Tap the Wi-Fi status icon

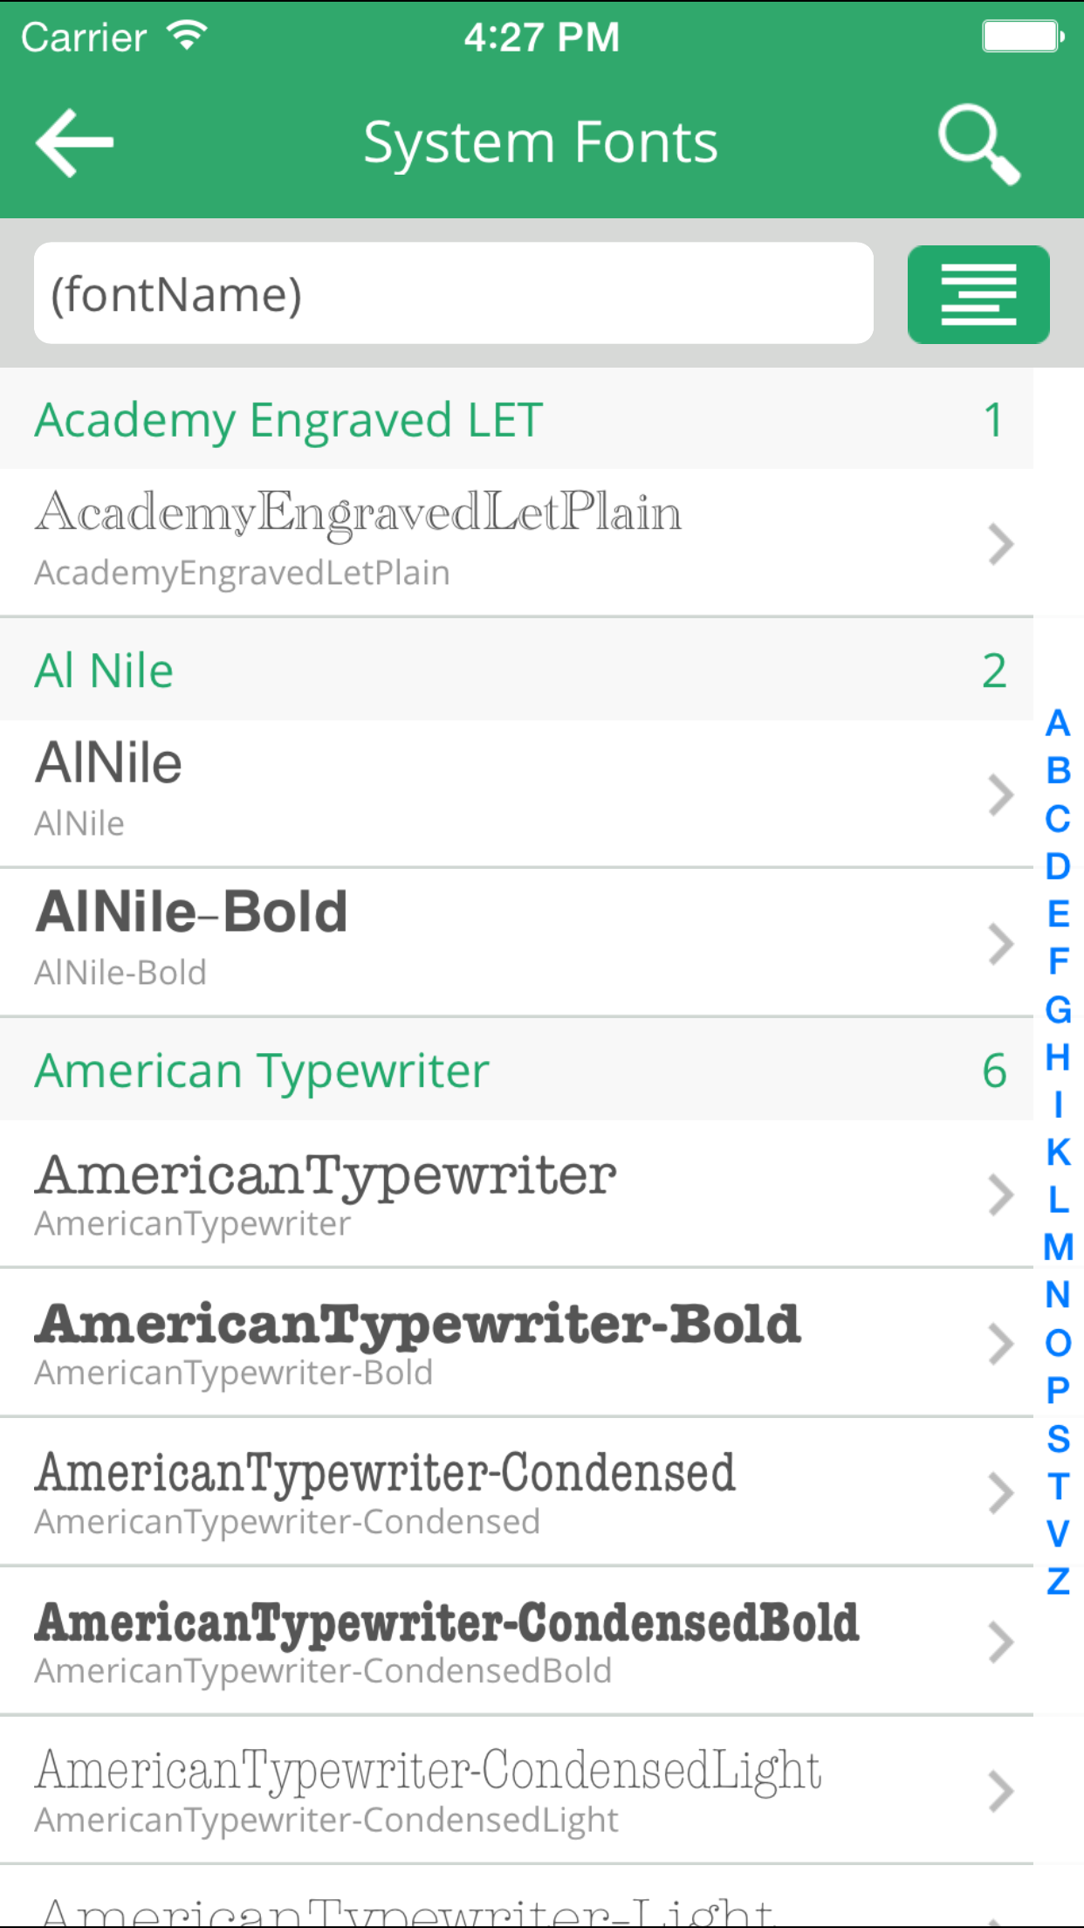(x=187, y=36)
